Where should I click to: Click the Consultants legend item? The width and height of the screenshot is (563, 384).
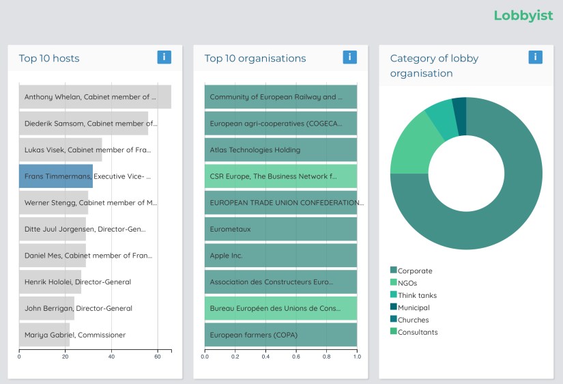pos(417,332)
